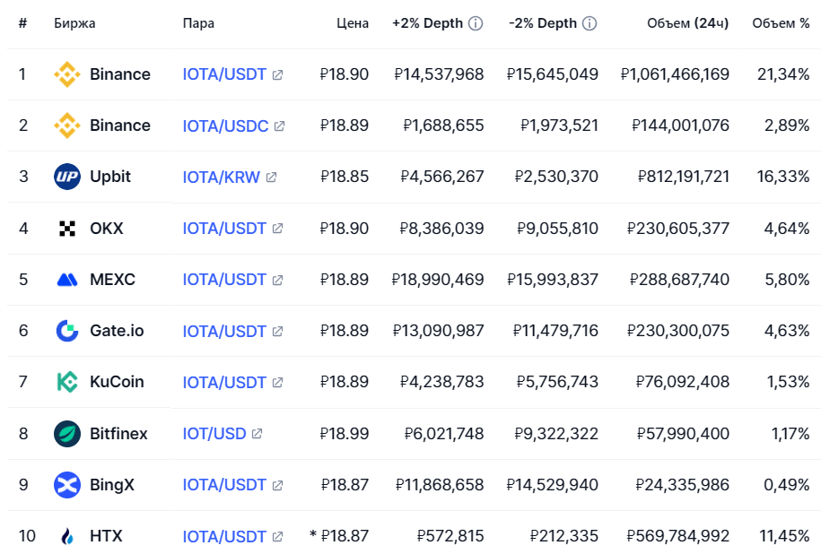Select the OKX volume share 4,64%

[x=786, y=229]
